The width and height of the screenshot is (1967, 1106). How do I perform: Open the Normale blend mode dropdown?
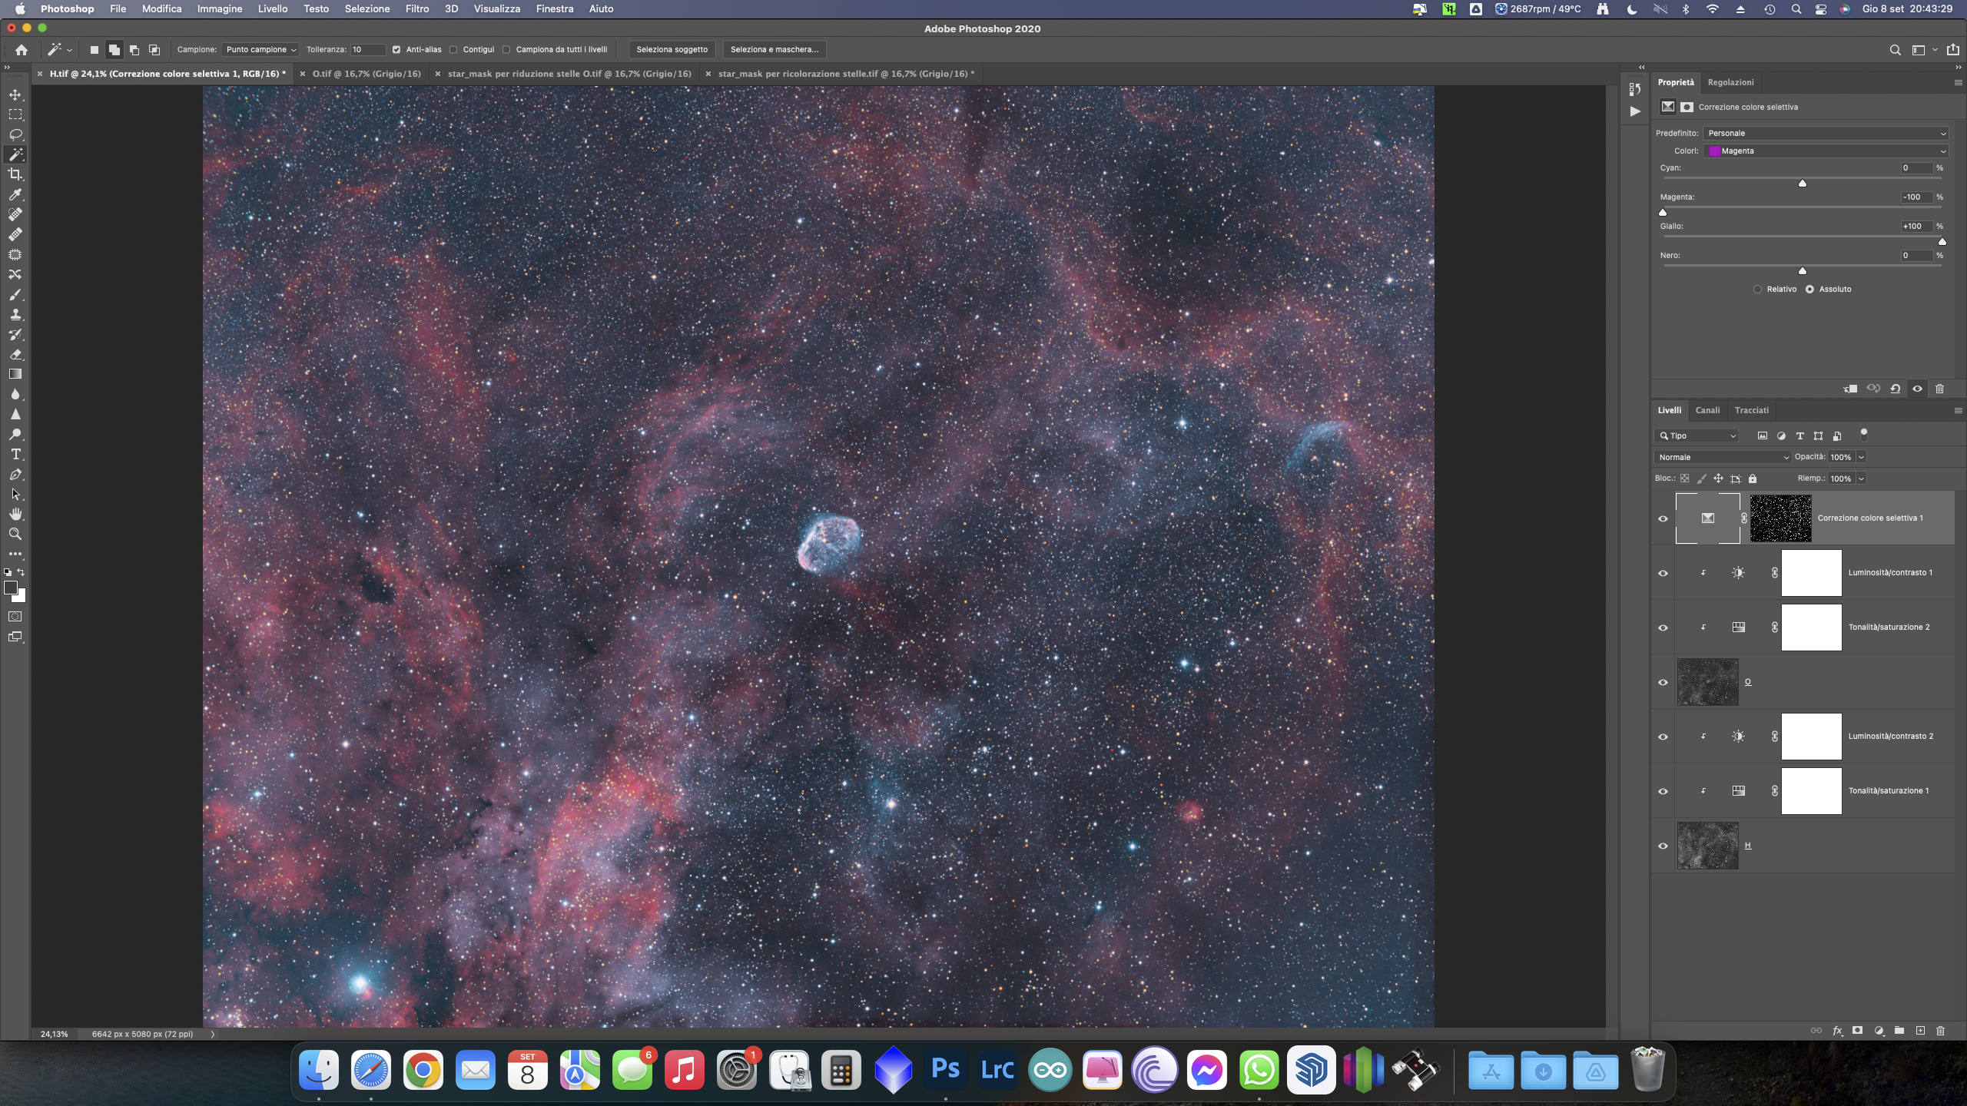(1722, 457)
